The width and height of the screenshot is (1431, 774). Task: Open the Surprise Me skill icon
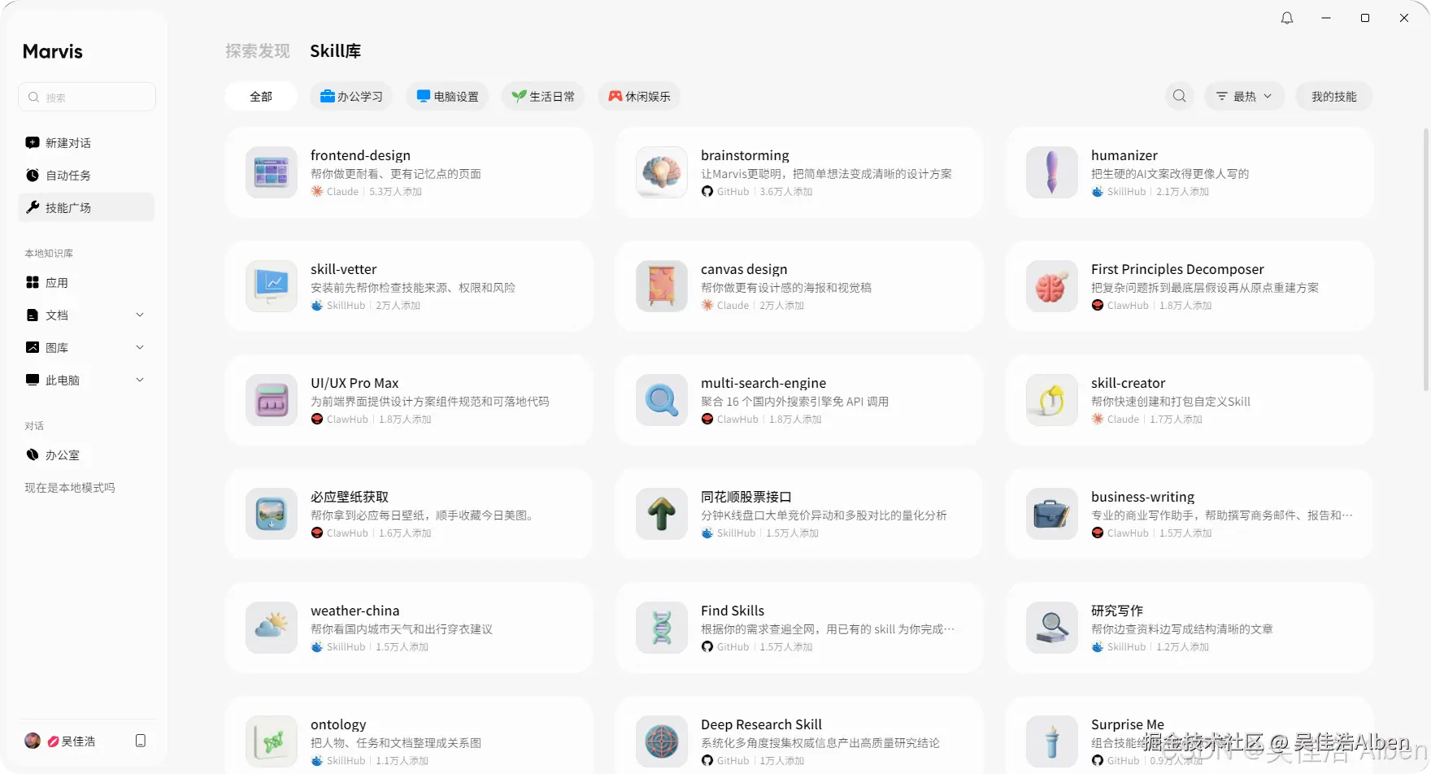tap(1052, 741)
